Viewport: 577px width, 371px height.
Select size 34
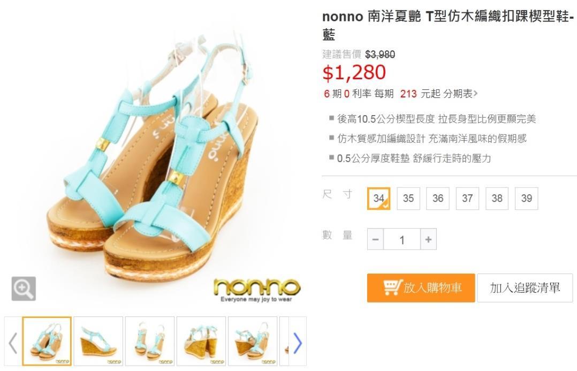[x=378, y=199]
